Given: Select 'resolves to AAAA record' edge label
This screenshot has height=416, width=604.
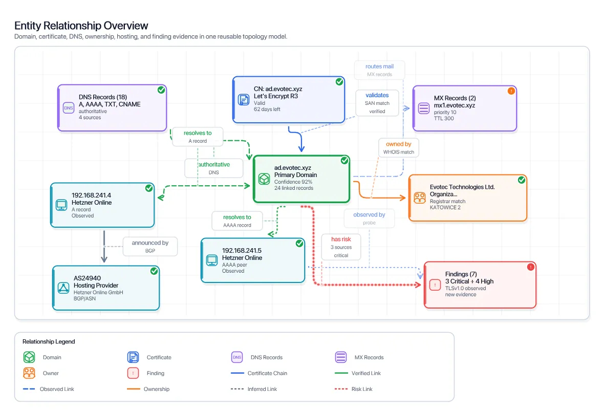Looking at the screenshot, I should click(237, 221).
